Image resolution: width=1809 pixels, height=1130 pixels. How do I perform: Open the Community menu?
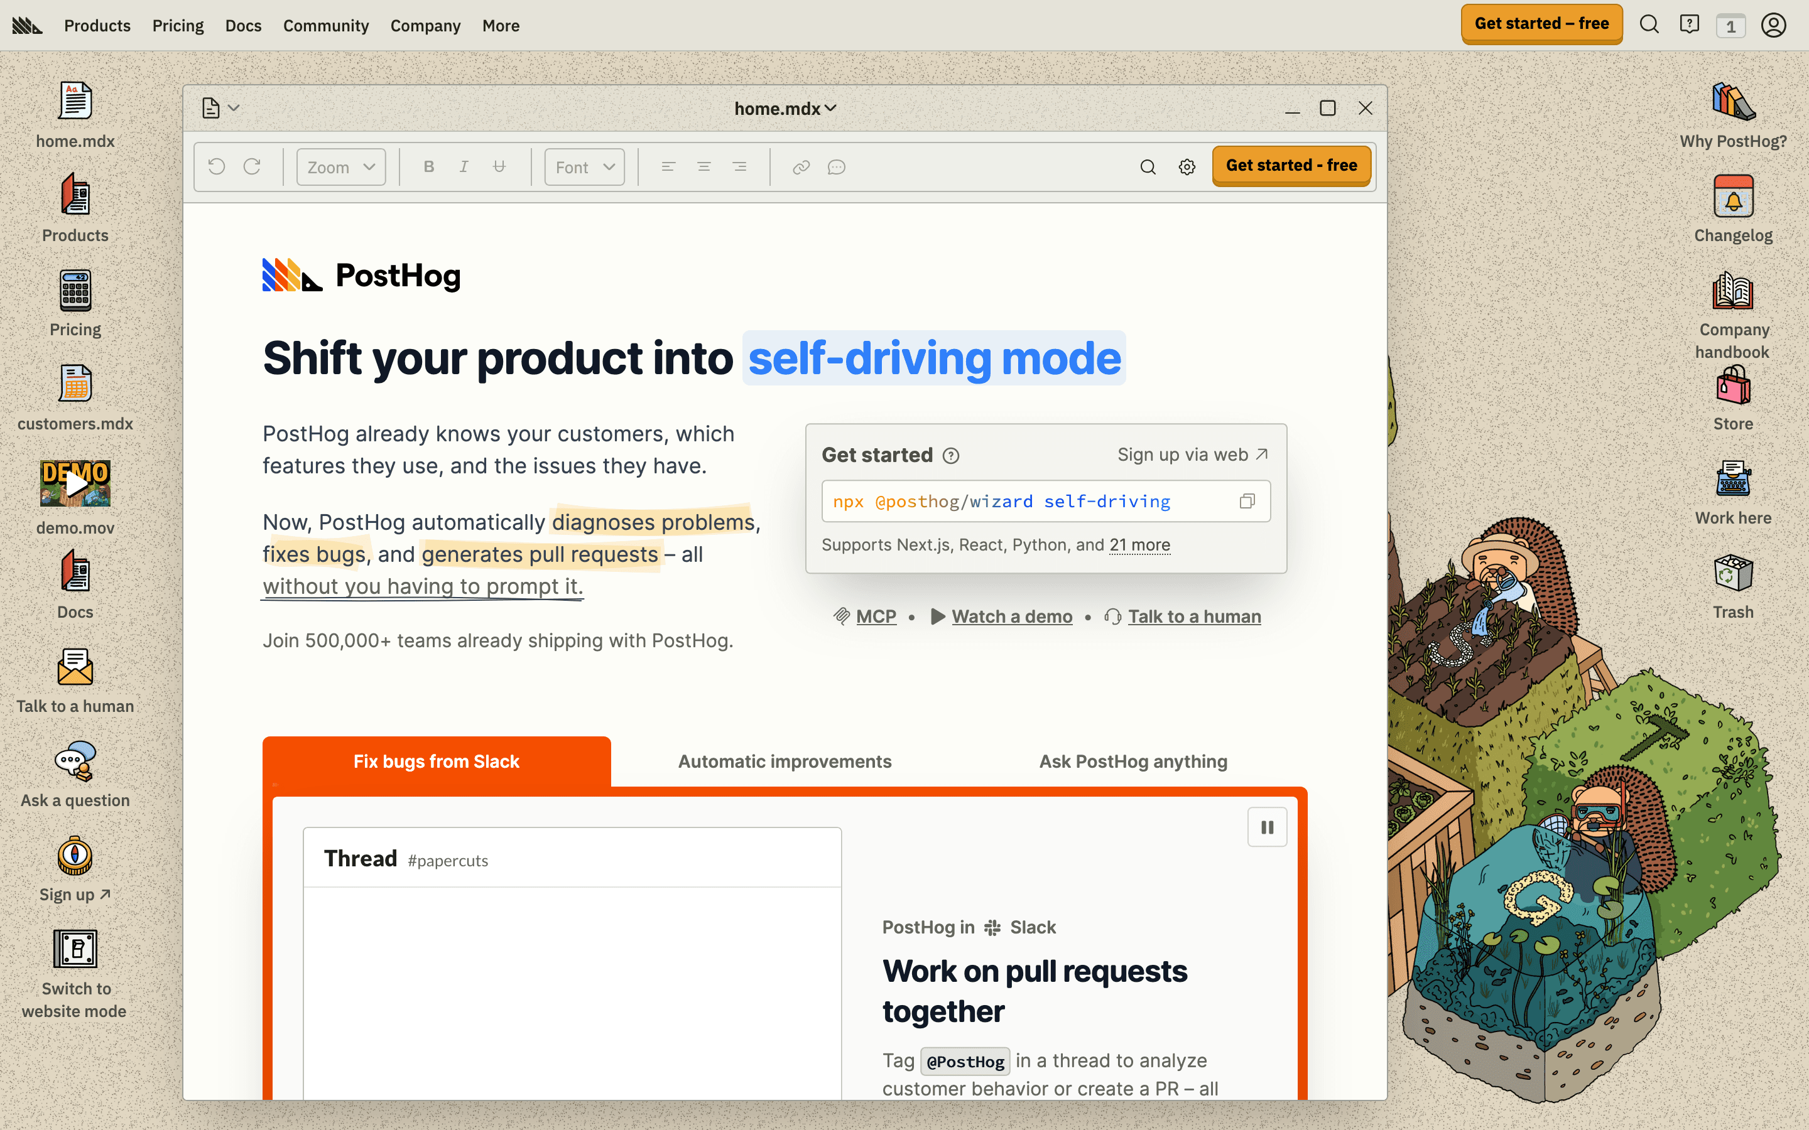click(326, 25)
